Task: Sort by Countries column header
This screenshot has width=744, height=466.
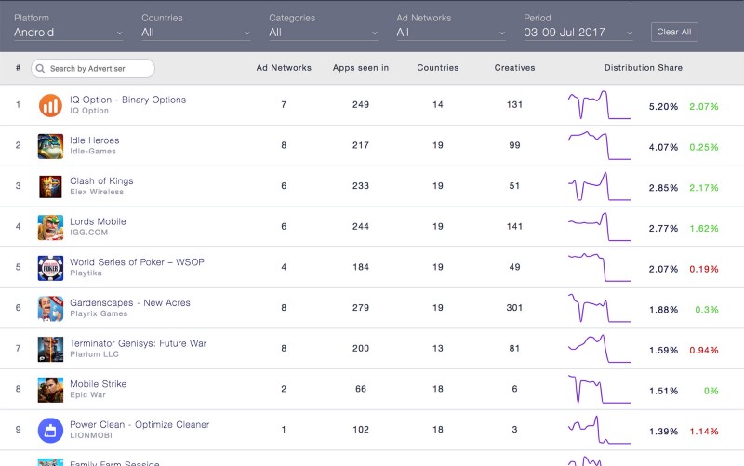Action: [x=438, y=67]
